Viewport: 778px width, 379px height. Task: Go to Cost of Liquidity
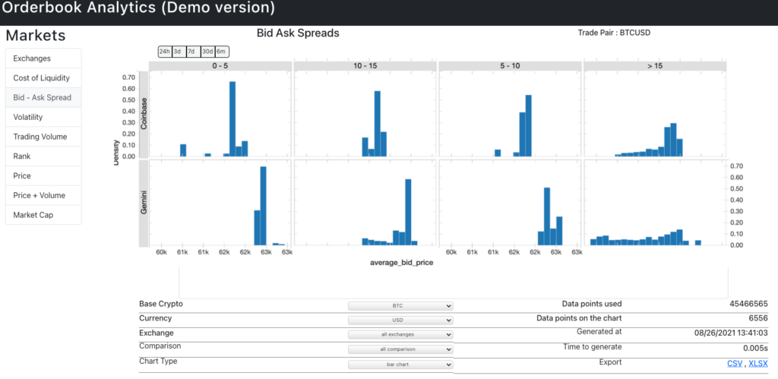pyautogui.click(x=43, y=78)
